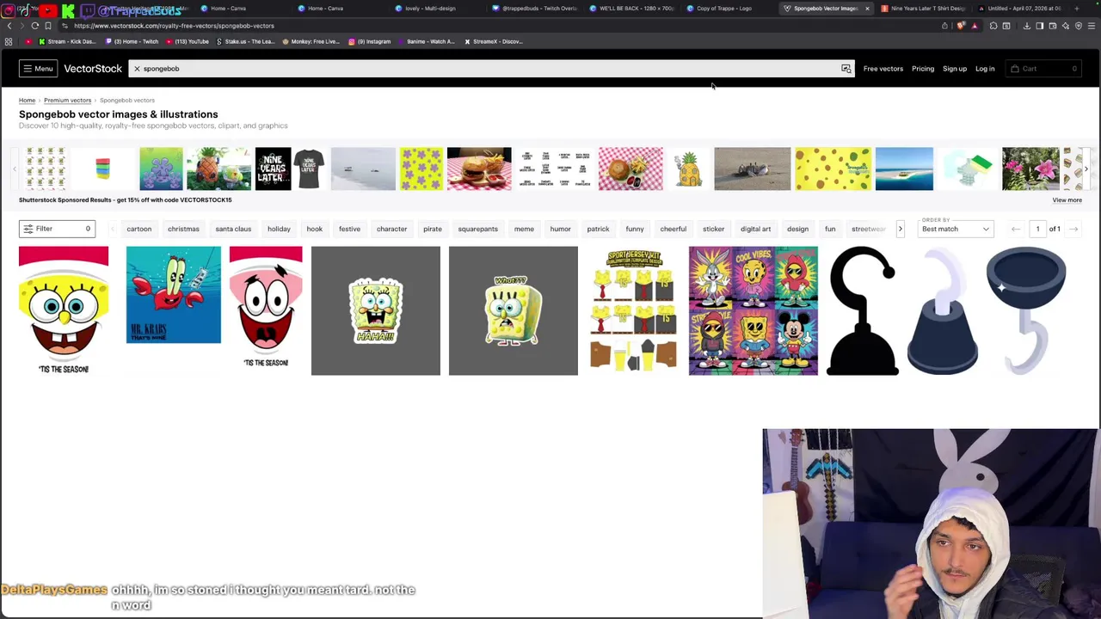Open the Order By Best match dropdown
The height and width of the screenshot is (619, 1101).
[x=956, y=229]
